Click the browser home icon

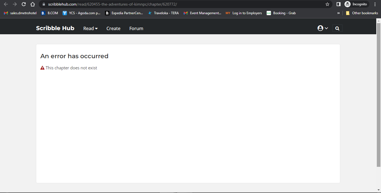[x=33, y=4]
